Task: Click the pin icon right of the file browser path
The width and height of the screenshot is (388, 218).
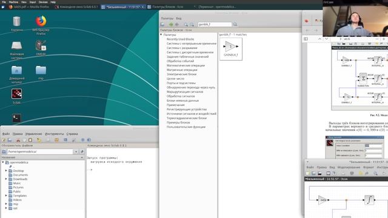Action: pos(82,151)
